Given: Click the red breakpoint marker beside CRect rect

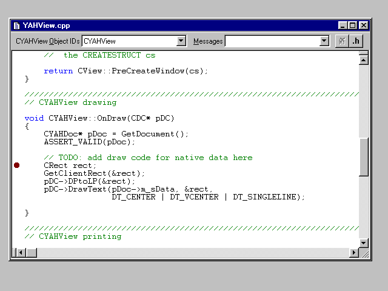Looking at the screenshot, I should coord(16,166).
